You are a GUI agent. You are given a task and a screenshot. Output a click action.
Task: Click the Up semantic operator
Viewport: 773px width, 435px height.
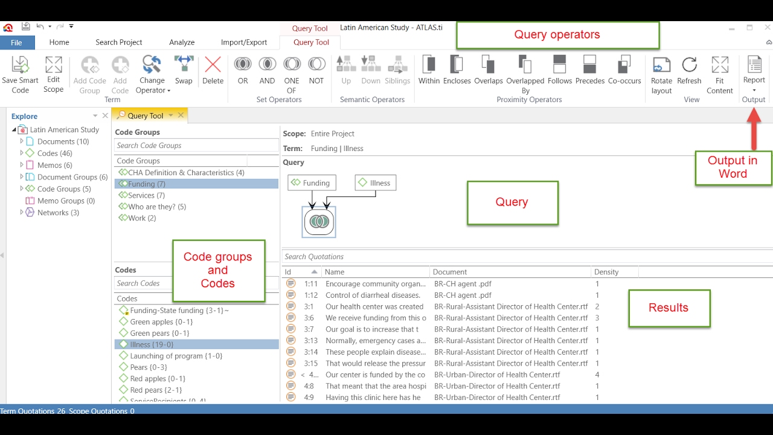pyautogui.click(x=346, y=70)
